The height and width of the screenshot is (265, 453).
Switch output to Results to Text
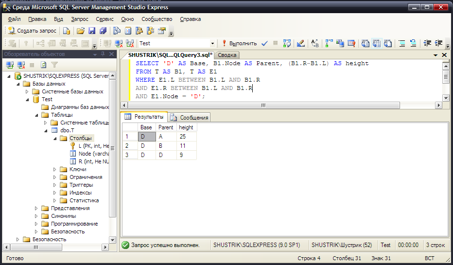click(x=365, y=43)
